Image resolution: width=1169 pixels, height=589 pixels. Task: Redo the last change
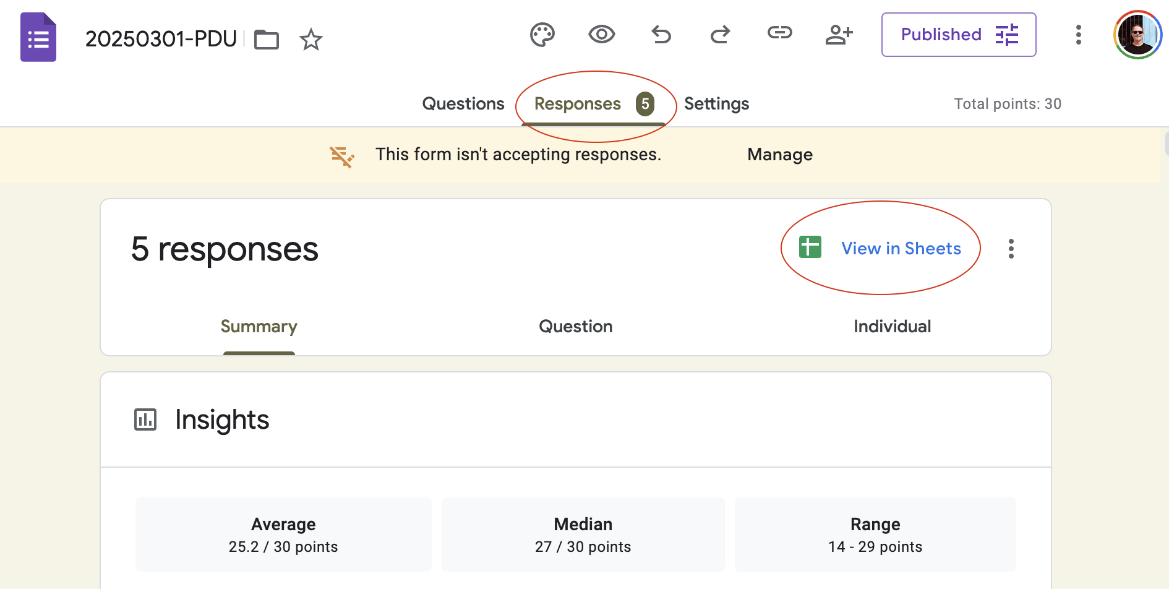(x=720, y=34)
